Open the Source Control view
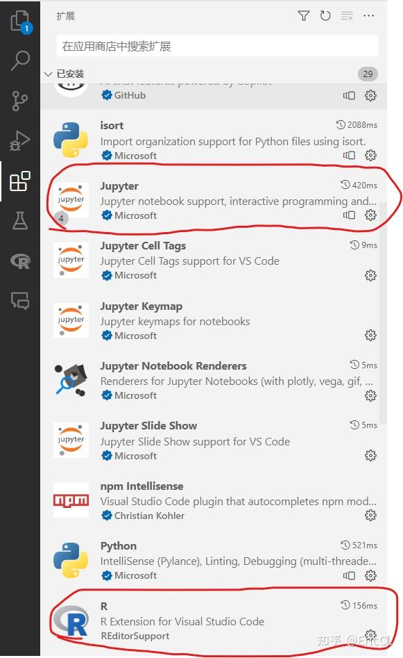Image resolution: width=403 pixels, height=658 pixels. [19, 99]
